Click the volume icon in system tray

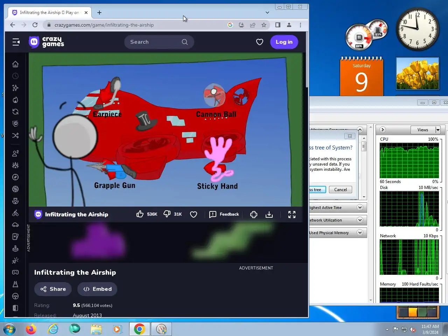413,329
